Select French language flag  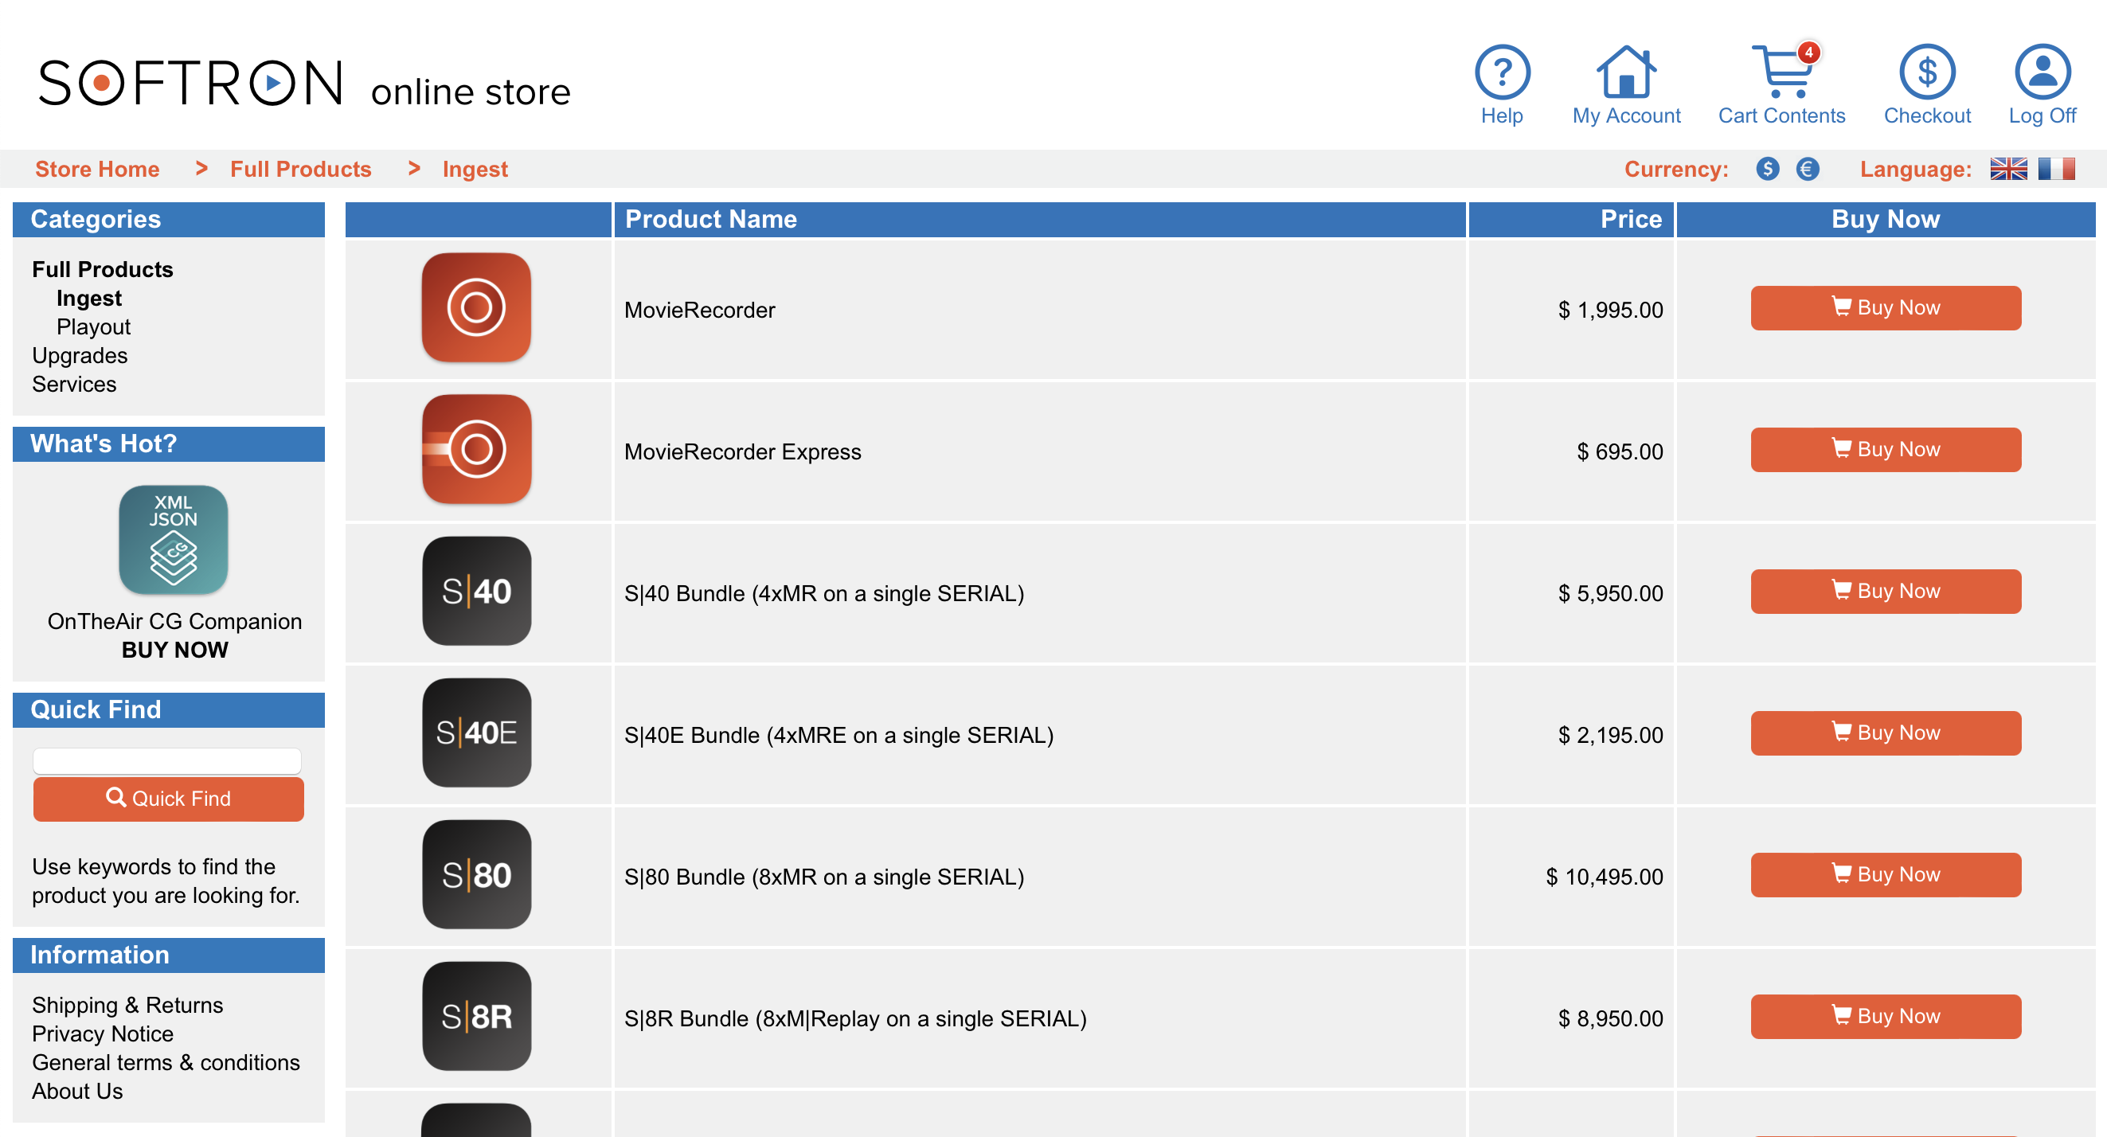(2056, 170)
